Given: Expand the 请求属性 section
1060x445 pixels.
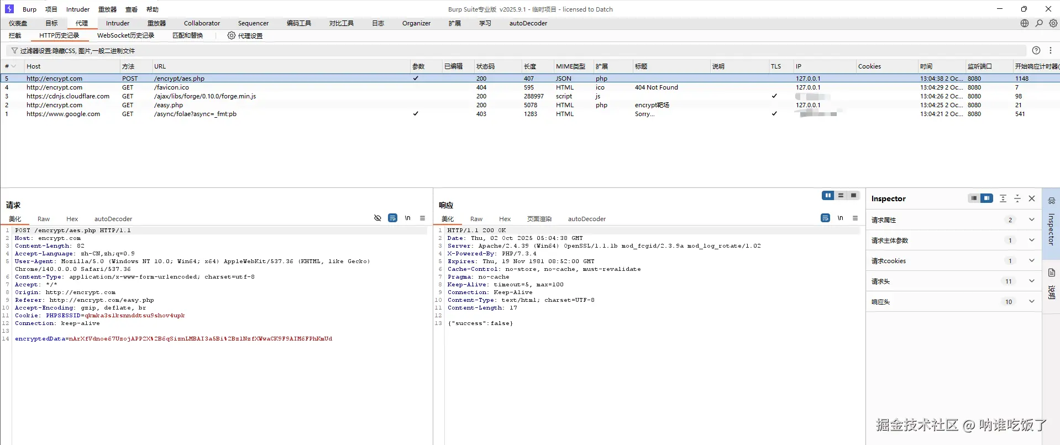Looking at the screenshot, I should [1031, 220].
